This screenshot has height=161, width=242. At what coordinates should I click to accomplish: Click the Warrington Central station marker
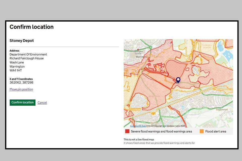138,50
